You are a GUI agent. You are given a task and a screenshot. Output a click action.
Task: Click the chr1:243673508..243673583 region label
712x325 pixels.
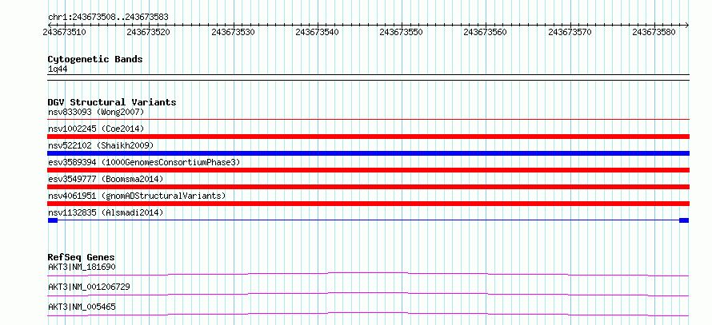click(x=108, y=17)
